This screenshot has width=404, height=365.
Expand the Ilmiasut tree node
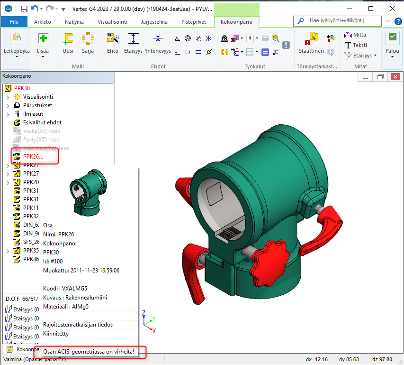(8, 114)
